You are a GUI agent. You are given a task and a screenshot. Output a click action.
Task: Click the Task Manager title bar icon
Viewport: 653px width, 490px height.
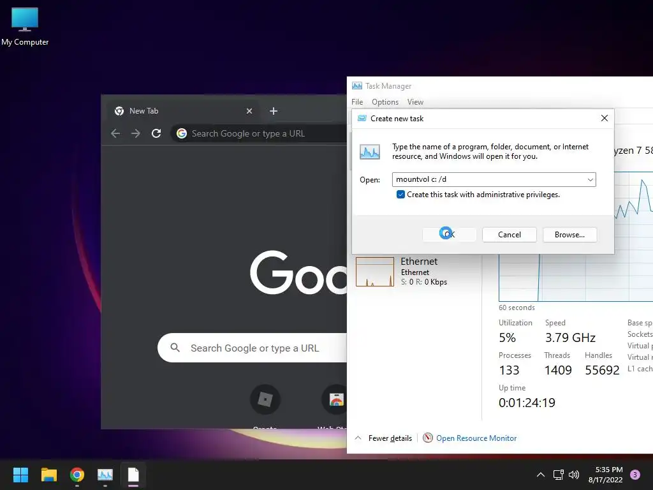click(x=357, y=86)
